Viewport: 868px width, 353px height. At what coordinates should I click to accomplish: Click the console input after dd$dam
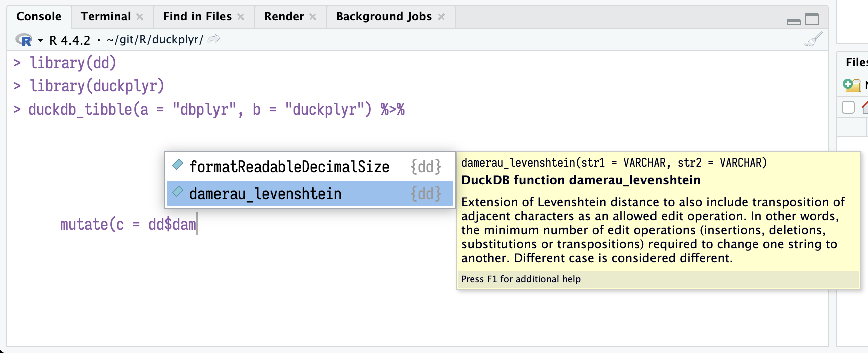coord(198,225)
